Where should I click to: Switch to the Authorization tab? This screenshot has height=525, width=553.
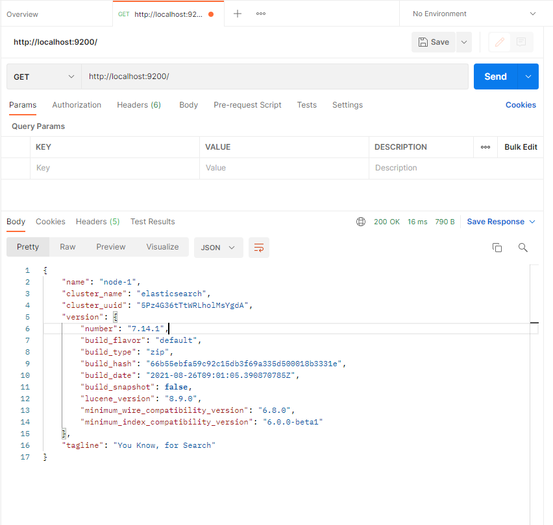tap(77, 105)
